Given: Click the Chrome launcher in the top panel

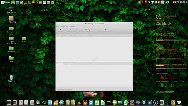Looking at the screenshot, I should 52,2.
